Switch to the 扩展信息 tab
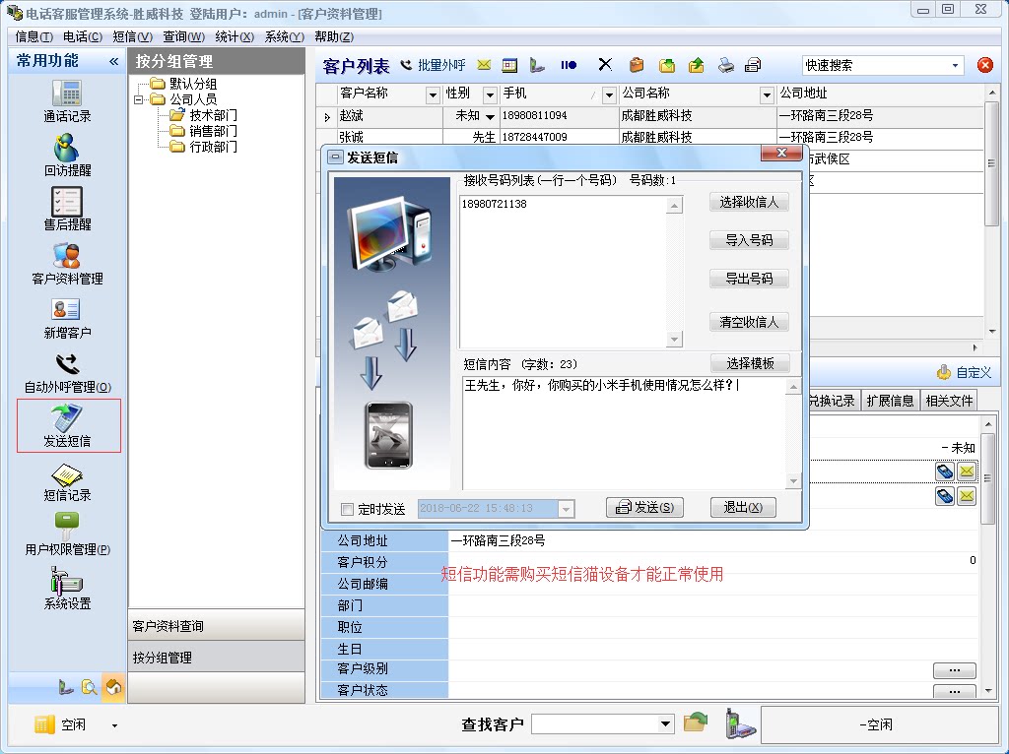 (x=890, y=401)
